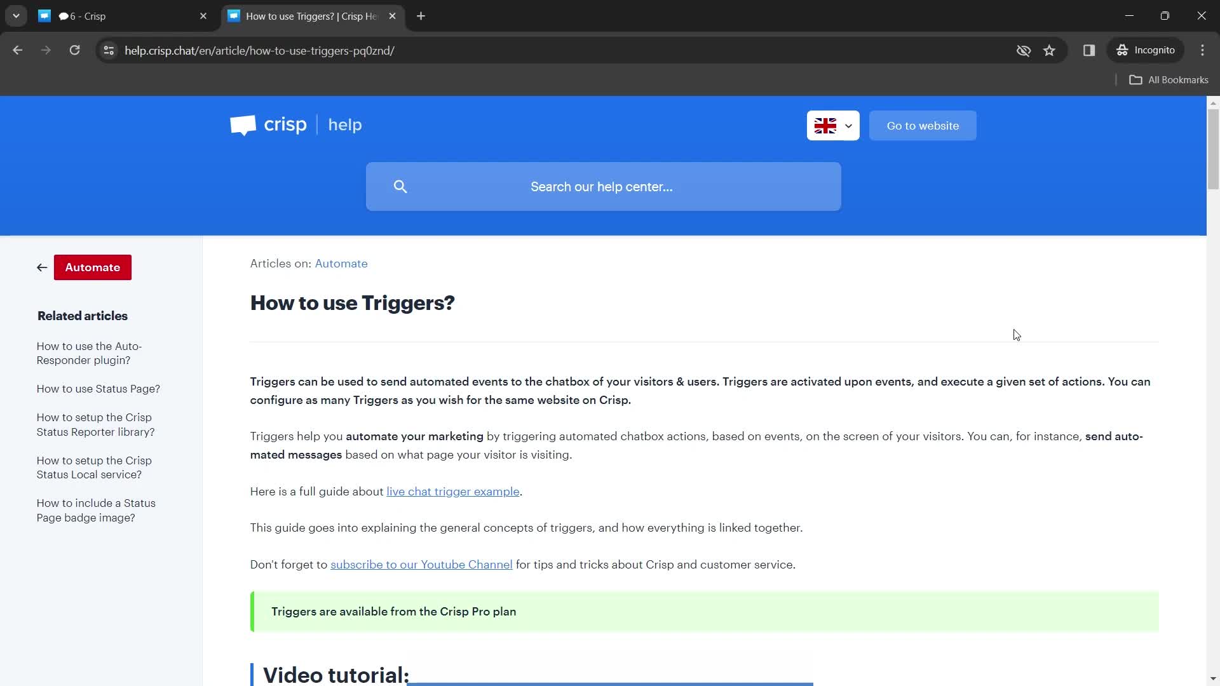
Task: Go back to previous page
Action: [x=18, y=50]
